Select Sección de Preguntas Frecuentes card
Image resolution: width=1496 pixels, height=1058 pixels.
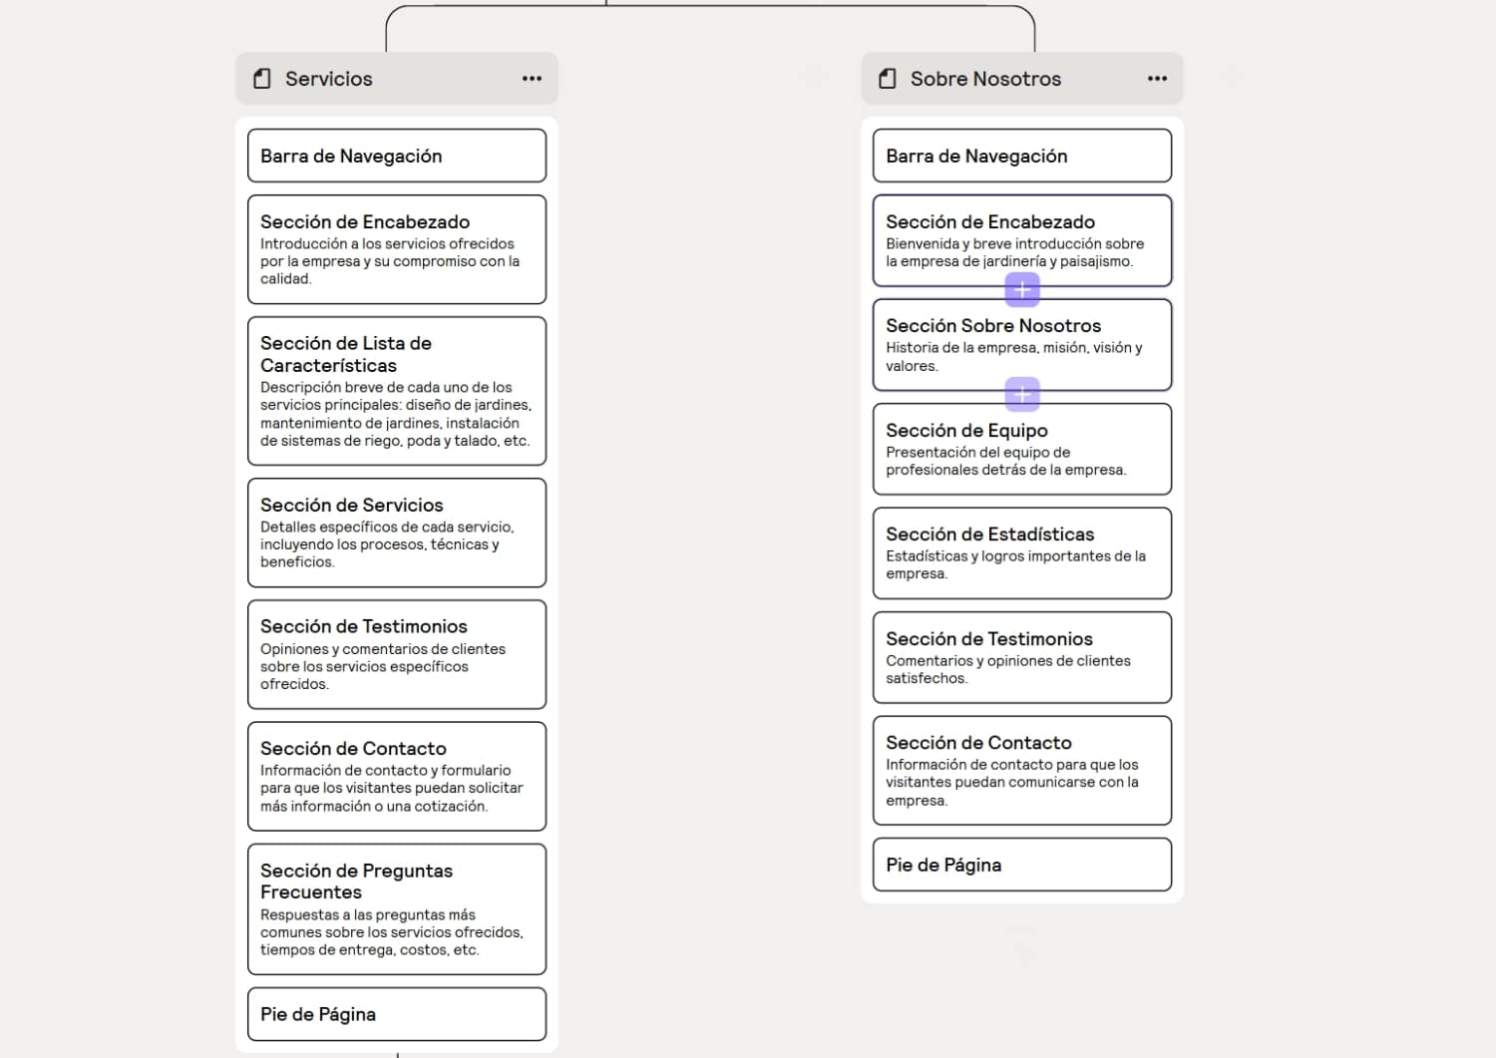pos(397,909)
